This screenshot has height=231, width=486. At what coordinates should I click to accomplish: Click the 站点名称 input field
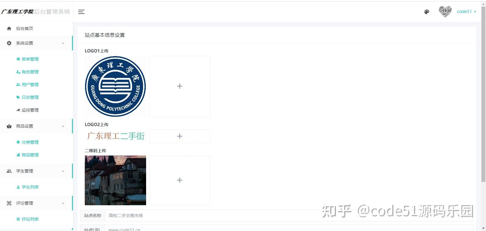(289, 216)
